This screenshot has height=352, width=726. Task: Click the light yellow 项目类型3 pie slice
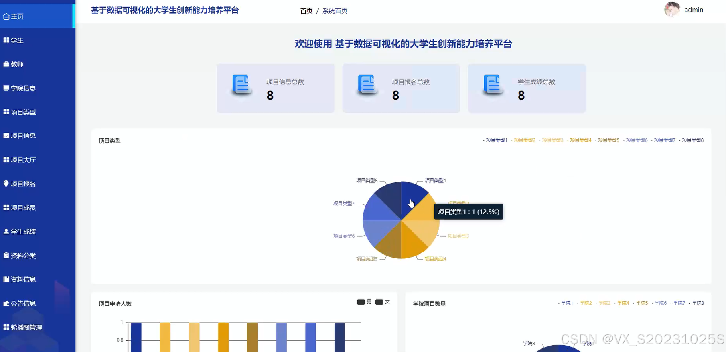click(x=426, y=231)
